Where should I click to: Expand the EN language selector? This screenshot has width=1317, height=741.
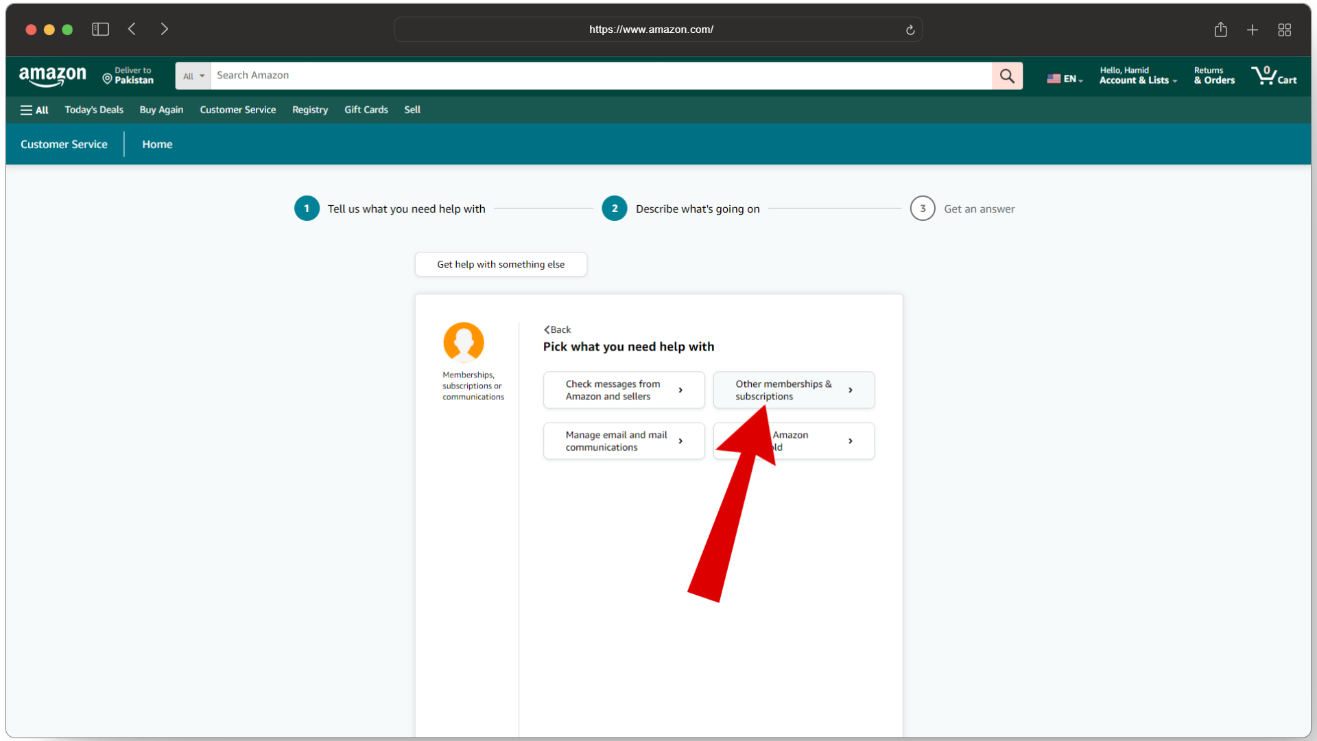[x=1065, y=79]
